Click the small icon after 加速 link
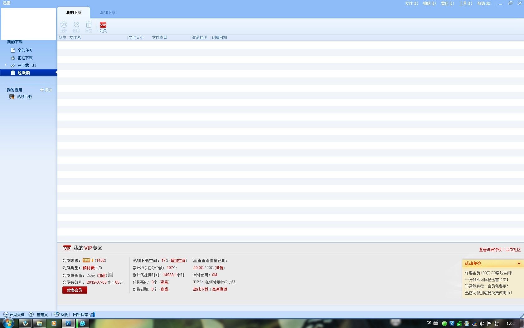The height and width of the screenshot is (328, 524). [x=110, y=275]
